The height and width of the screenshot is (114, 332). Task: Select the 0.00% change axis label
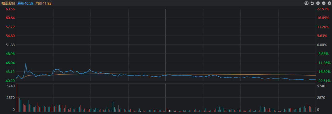322,45
